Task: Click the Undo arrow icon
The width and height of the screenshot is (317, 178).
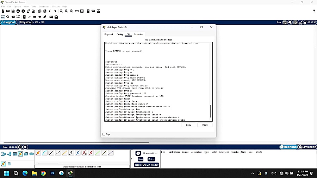Action: 50,11
